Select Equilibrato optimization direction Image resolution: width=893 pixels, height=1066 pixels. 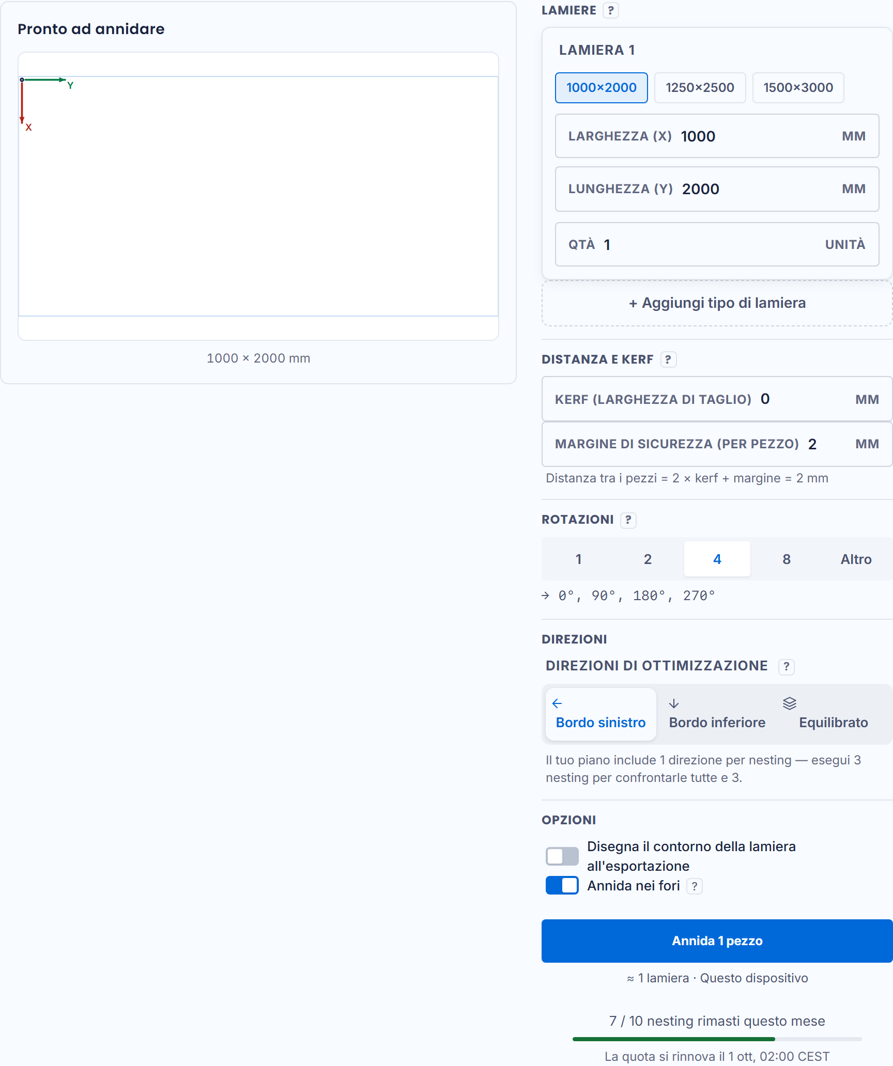point(833,714)
